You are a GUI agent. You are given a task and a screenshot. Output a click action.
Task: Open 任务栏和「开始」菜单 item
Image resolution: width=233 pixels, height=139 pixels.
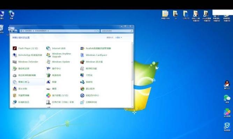pyautogui.click(x=60, y=102)
